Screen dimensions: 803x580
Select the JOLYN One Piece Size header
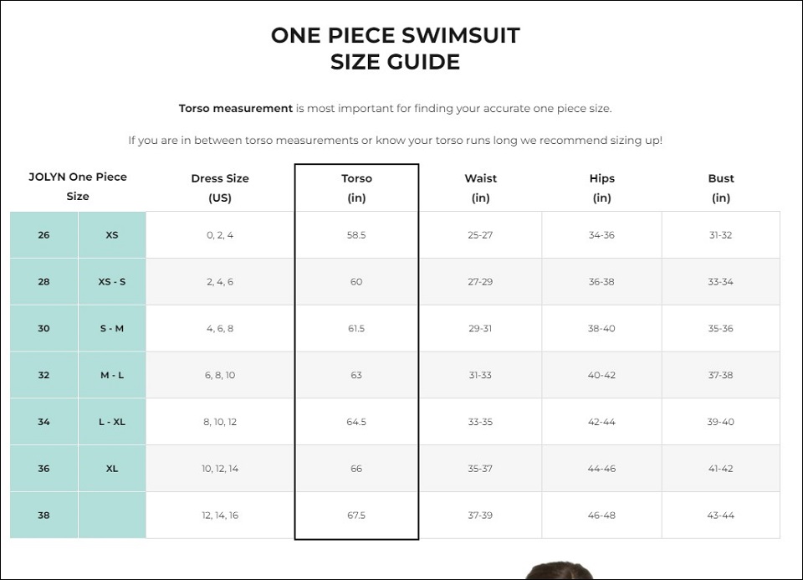pos(78,187)
